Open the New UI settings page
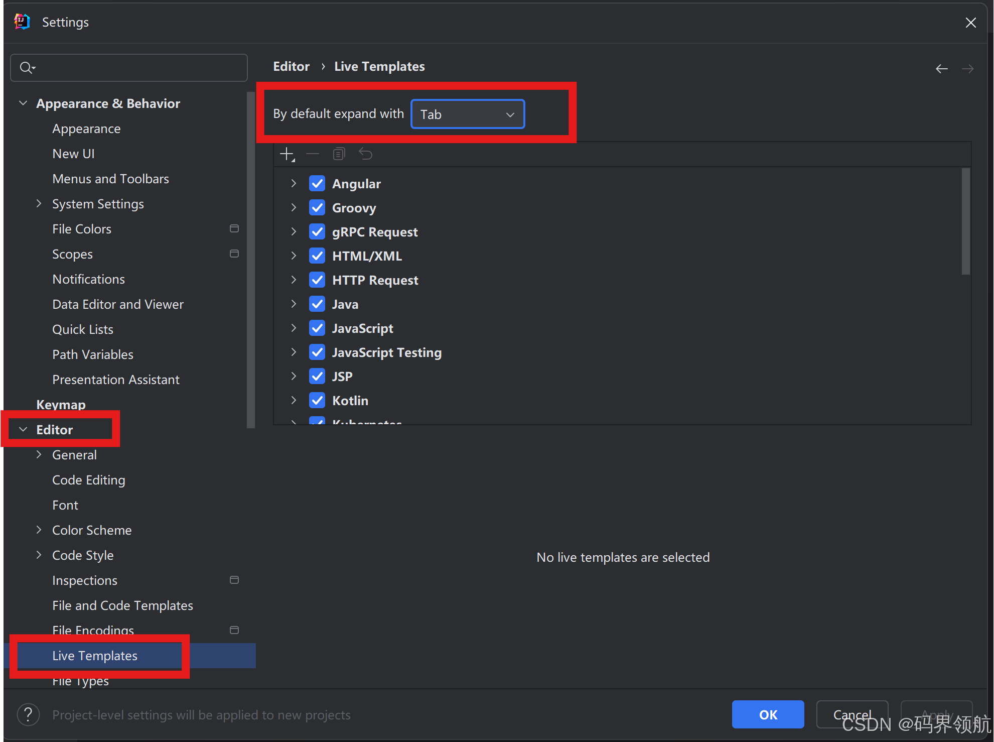 click(73, 154)
